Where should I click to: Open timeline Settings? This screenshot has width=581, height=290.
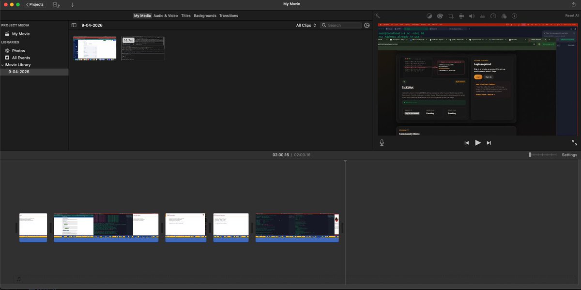point(569,155)
